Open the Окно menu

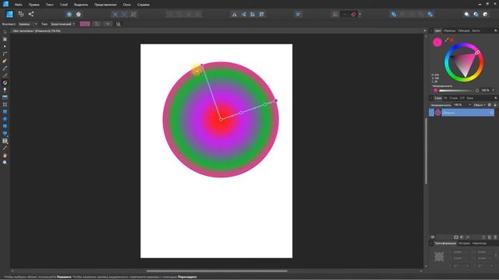click(x=126, y=5)
